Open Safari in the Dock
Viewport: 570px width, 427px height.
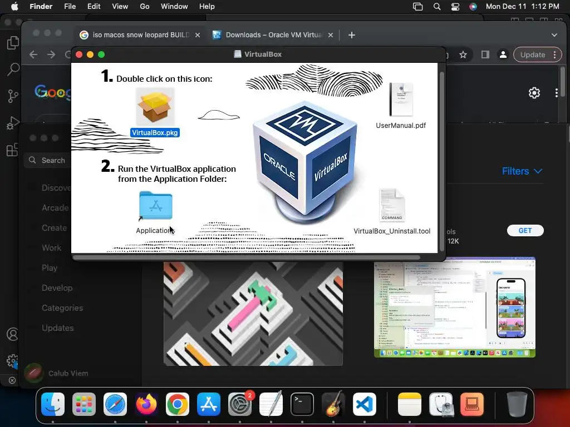(x=115, y=404)
